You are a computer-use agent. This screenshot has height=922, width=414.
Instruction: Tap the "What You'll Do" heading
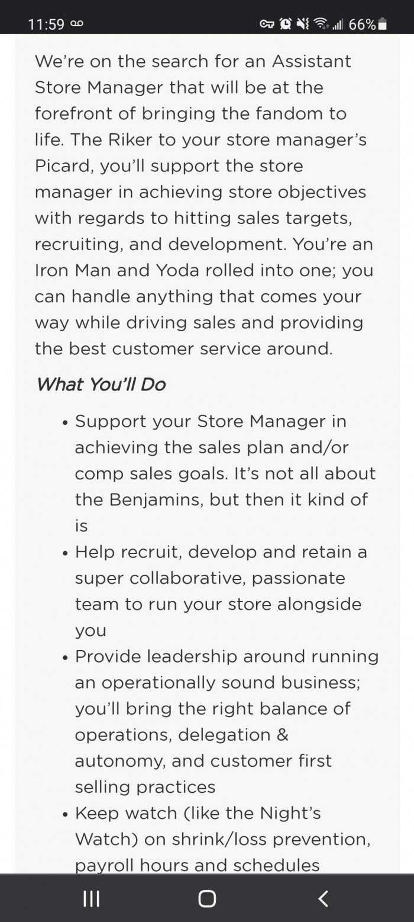(101, 385)
